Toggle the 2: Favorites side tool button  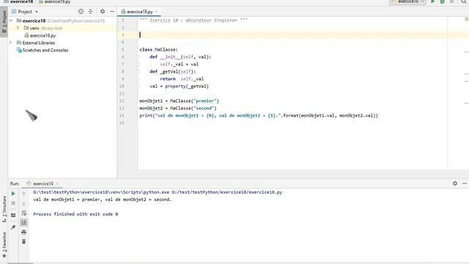(4, 245)
